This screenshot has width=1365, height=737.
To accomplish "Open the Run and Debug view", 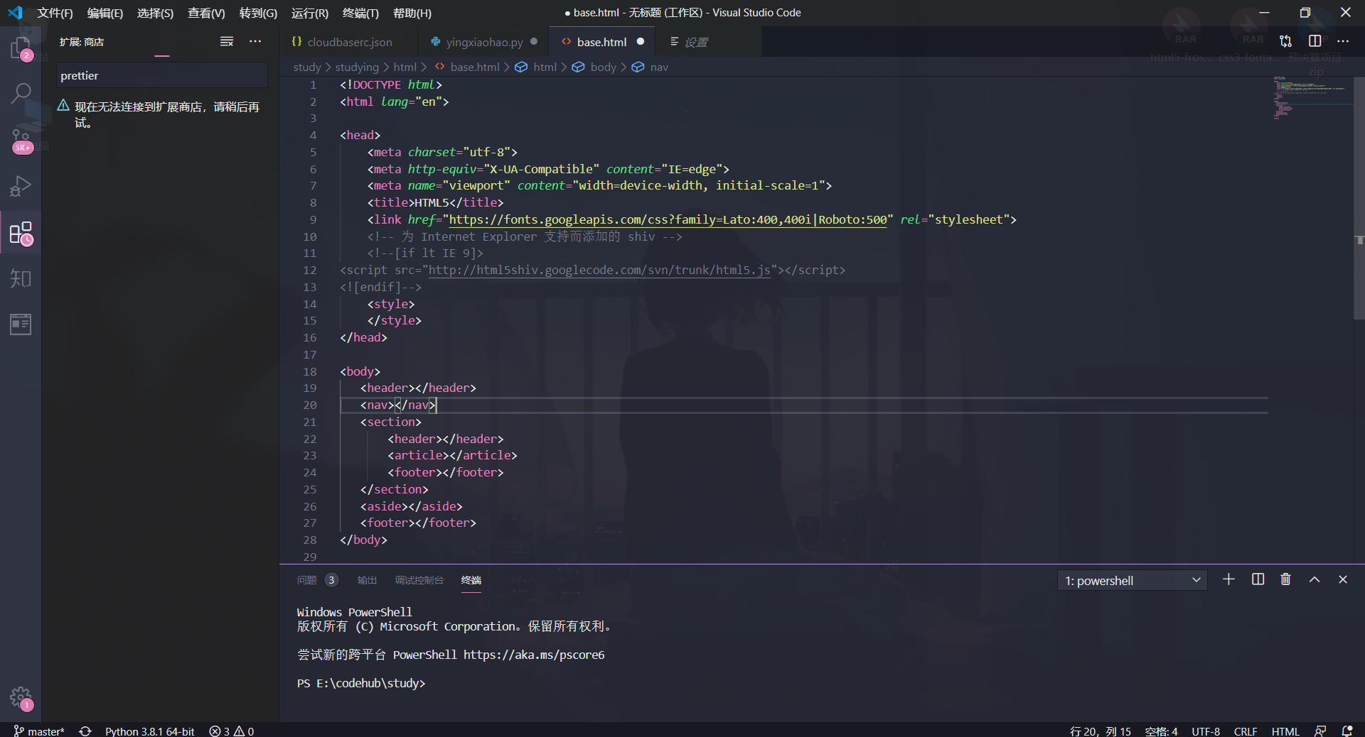I will tap(21, 186).
